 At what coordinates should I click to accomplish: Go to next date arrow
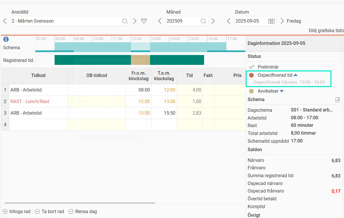tap(282, 21)
